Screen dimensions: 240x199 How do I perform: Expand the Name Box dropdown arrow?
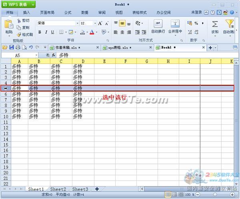pyautogui.click(x=36, y=55)
